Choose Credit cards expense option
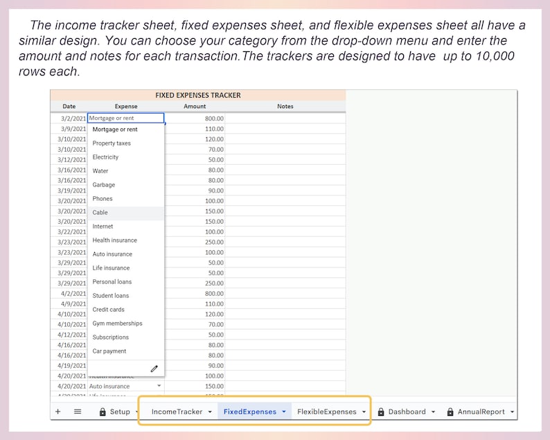The image size is (550, 440). 126,310
